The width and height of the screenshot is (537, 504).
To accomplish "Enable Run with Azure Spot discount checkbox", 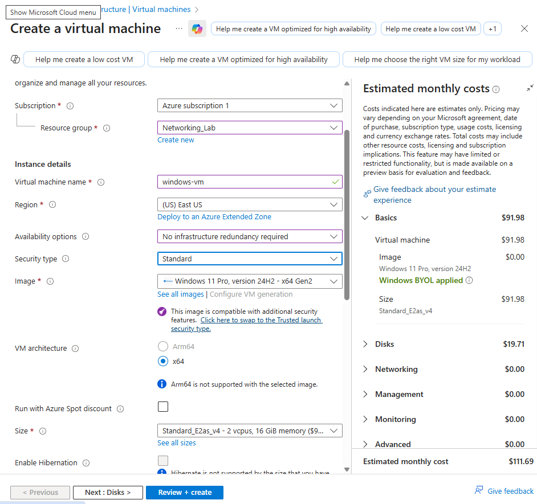I will pyautogui.click(x=163, y=407).
